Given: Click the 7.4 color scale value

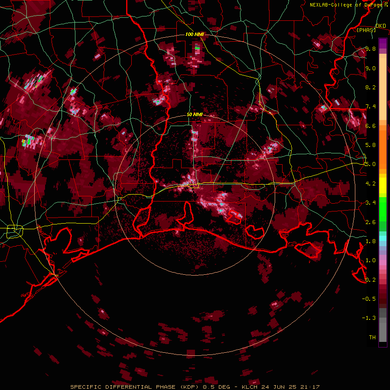Looking at the screenshot, I should coord(370,107).
